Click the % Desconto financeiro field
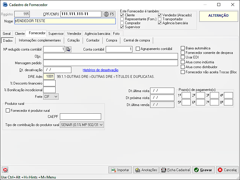The height and width of the screenshot is (180, 240). coord(50,83)
